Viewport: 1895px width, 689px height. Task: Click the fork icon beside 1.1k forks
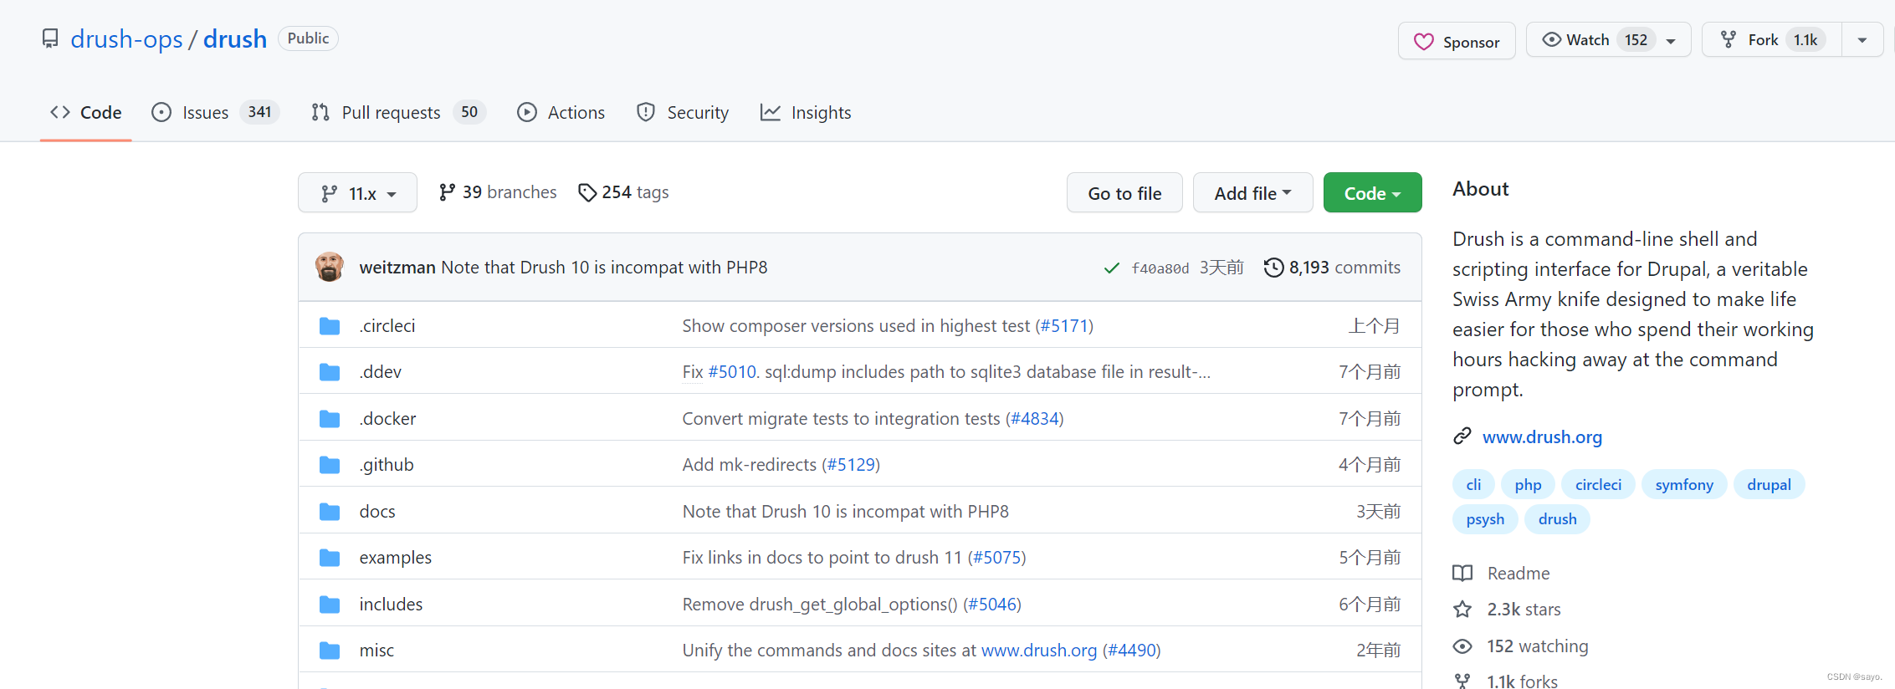1462,681
